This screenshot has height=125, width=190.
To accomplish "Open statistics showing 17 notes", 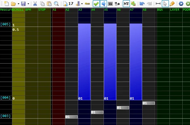I will pos(68,4).
